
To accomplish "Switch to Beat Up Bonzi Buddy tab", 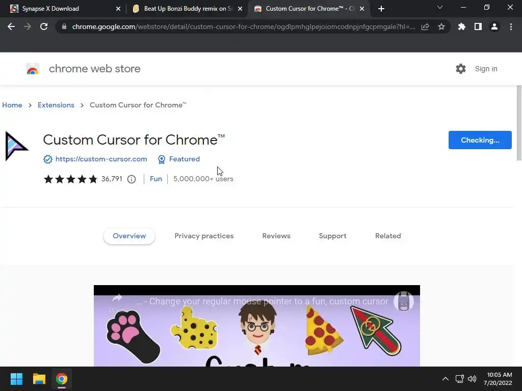I will tap(188, 9).
